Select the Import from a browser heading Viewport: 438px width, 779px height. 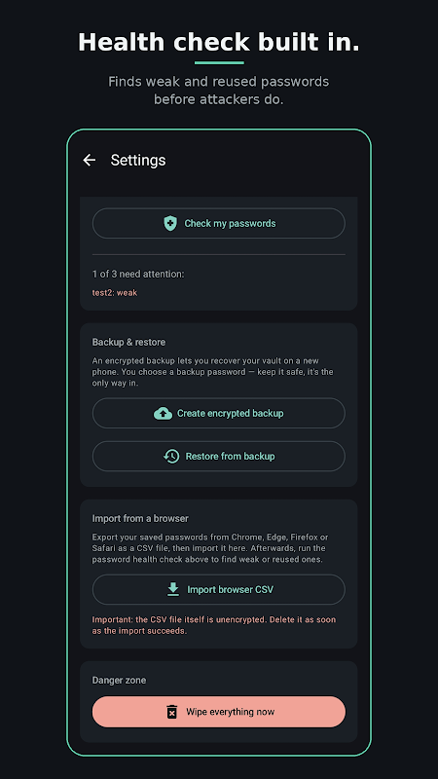pos(140,518)
